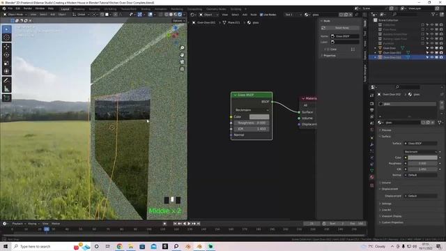Switch to the Modeling workspace tab
This screenshot has width=446, height=251.
(x=79, y=9)
